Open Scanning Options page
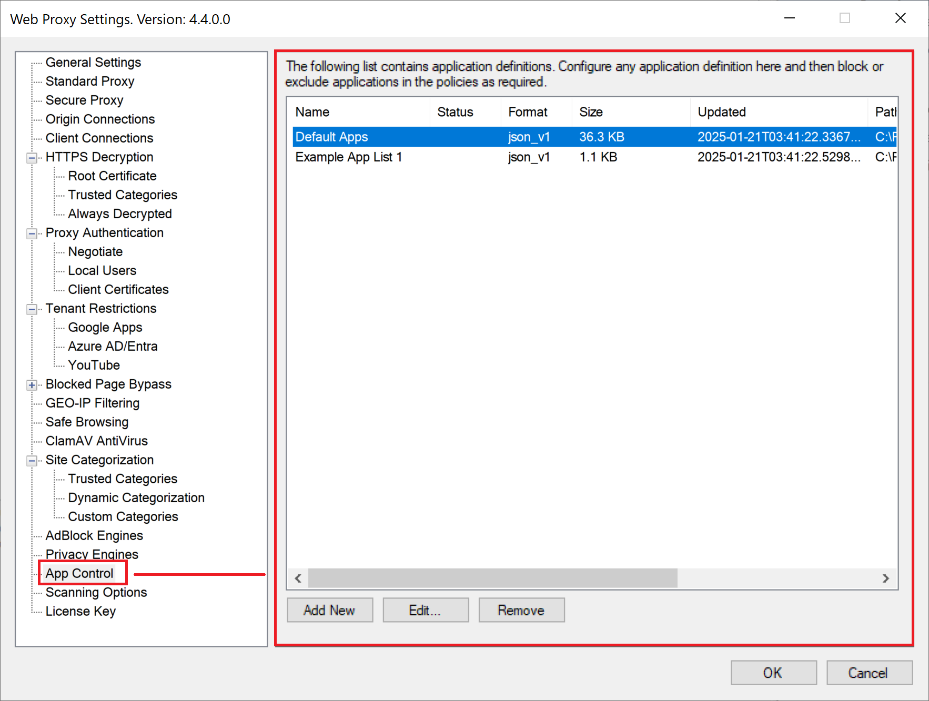Screen dimensions: 929x701 [96, 593]
